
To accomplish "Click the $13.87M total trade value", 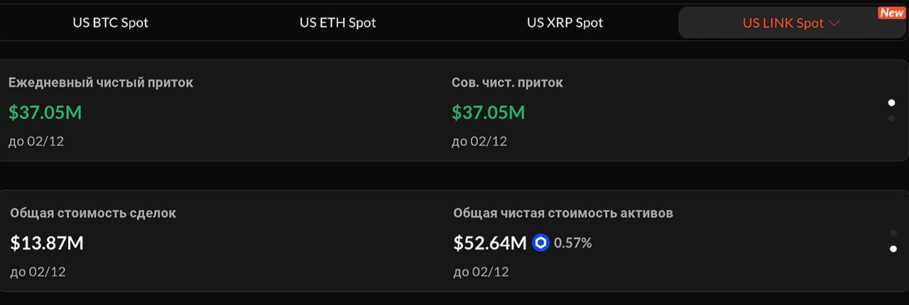I will coord(47,243).
